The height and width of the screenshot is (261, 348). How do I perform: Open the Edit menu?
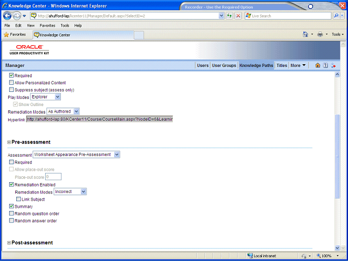18,26
